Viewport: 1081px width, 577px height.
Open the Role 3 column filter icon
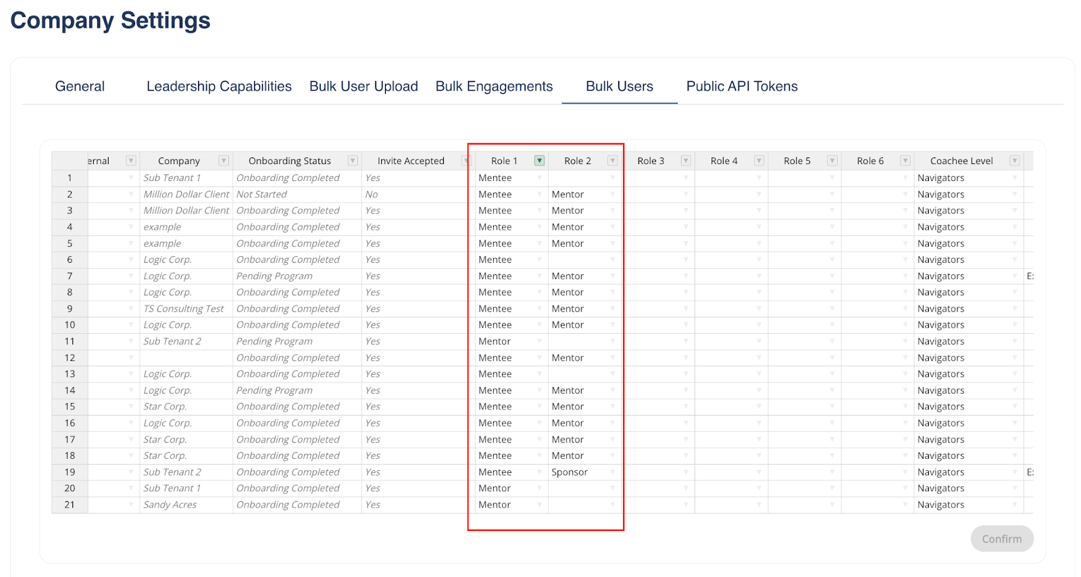coord(686,161)
